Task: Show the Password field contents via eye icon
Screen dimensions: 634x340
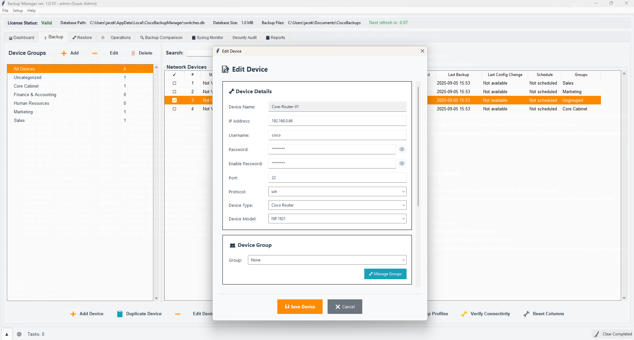Action: tap(402, 149)
